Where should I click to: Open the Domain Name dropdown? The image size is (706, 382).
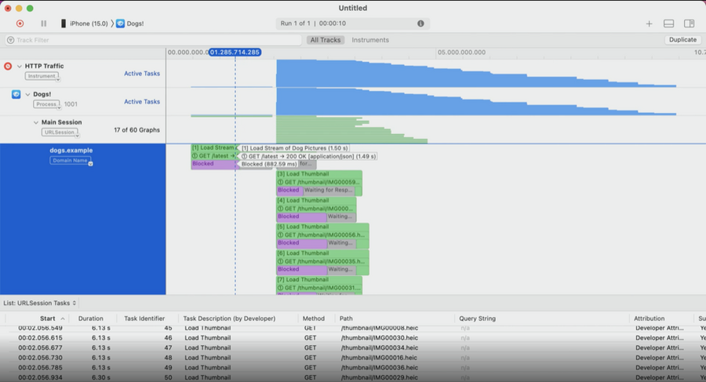click(x=71, y=161)
